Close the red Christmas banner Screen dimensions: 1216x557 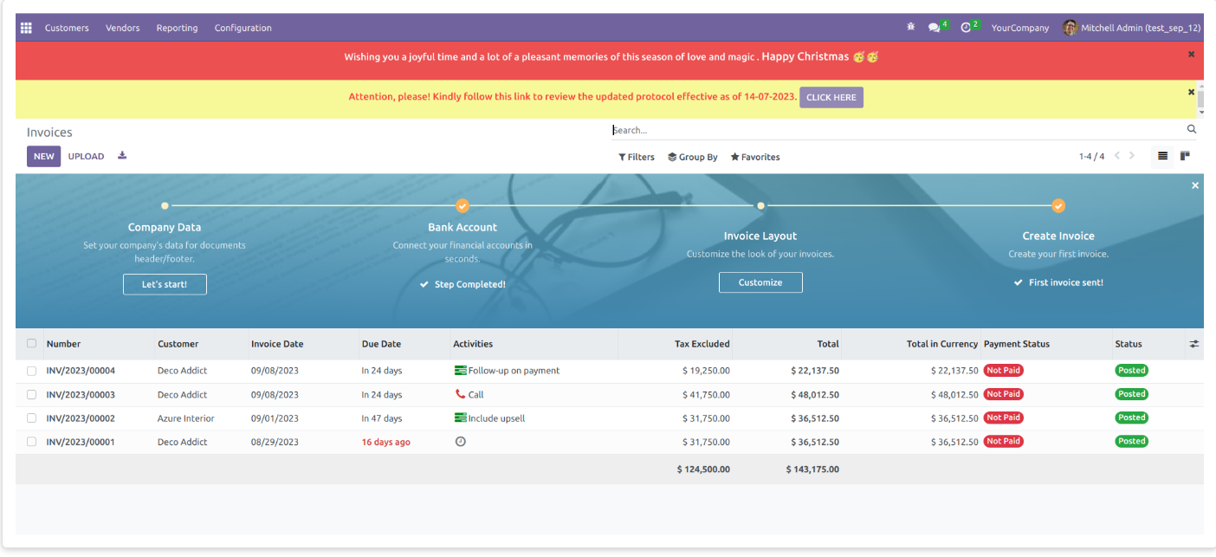coord(1191,54)
